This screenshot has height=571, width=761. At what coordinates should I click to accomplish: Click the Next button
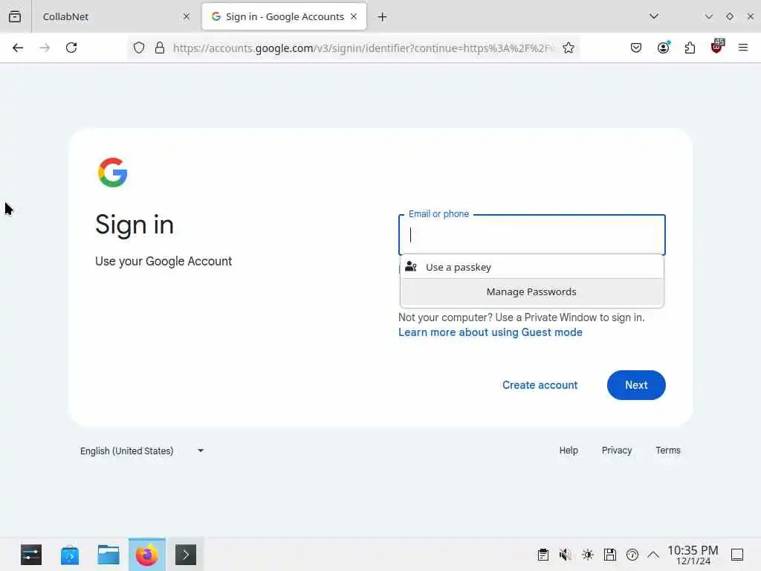[x=636, y=385]
